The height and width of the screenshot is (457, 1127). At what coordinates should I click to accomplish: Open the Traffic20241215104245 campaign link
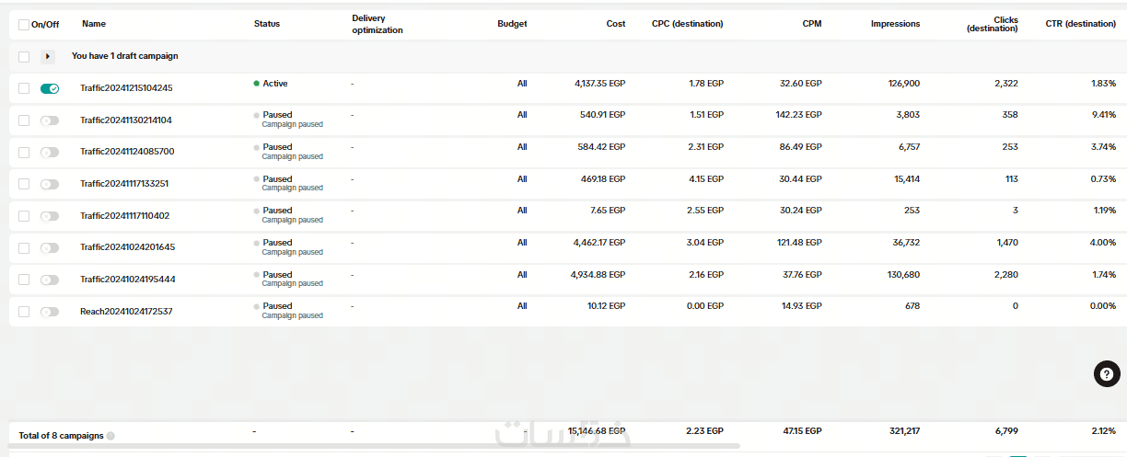click(126, 88)
